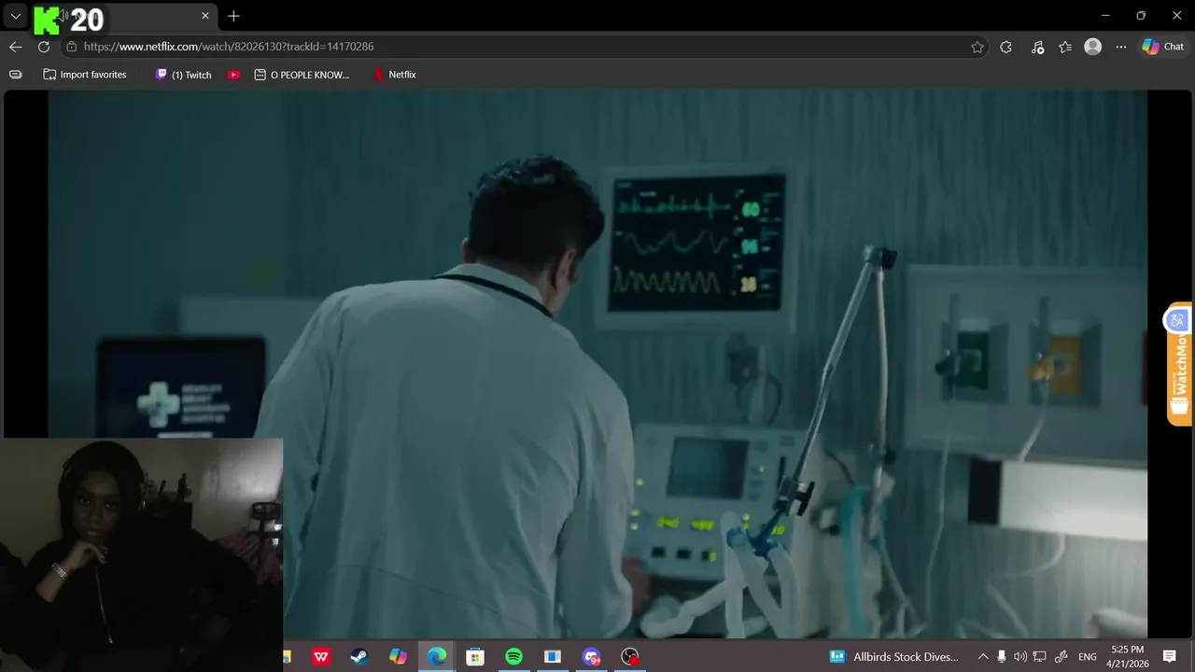Open the browser profile avatar
1195x672 pixels.
[1092, 47]
